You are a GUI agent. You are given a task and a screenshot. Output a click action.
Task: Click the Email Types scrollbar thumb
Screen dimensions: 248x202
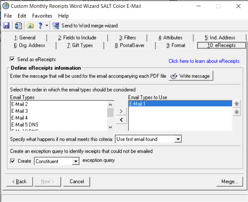click(x=111, y=113)
